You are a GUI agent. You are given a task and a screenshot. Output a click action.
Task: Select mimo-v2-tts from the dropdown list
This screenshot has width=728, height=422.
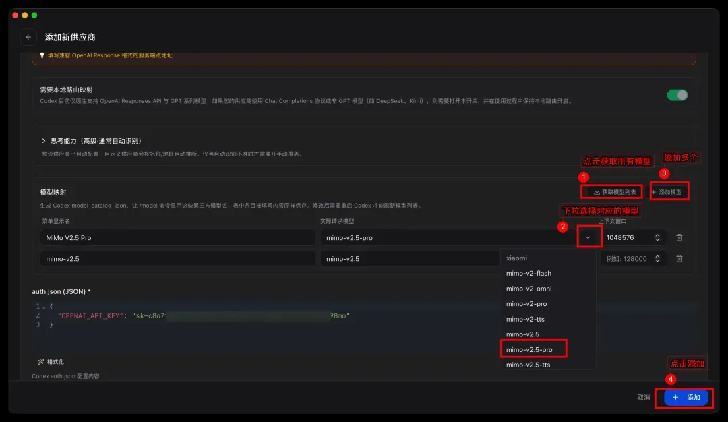(x=547, y=320)
